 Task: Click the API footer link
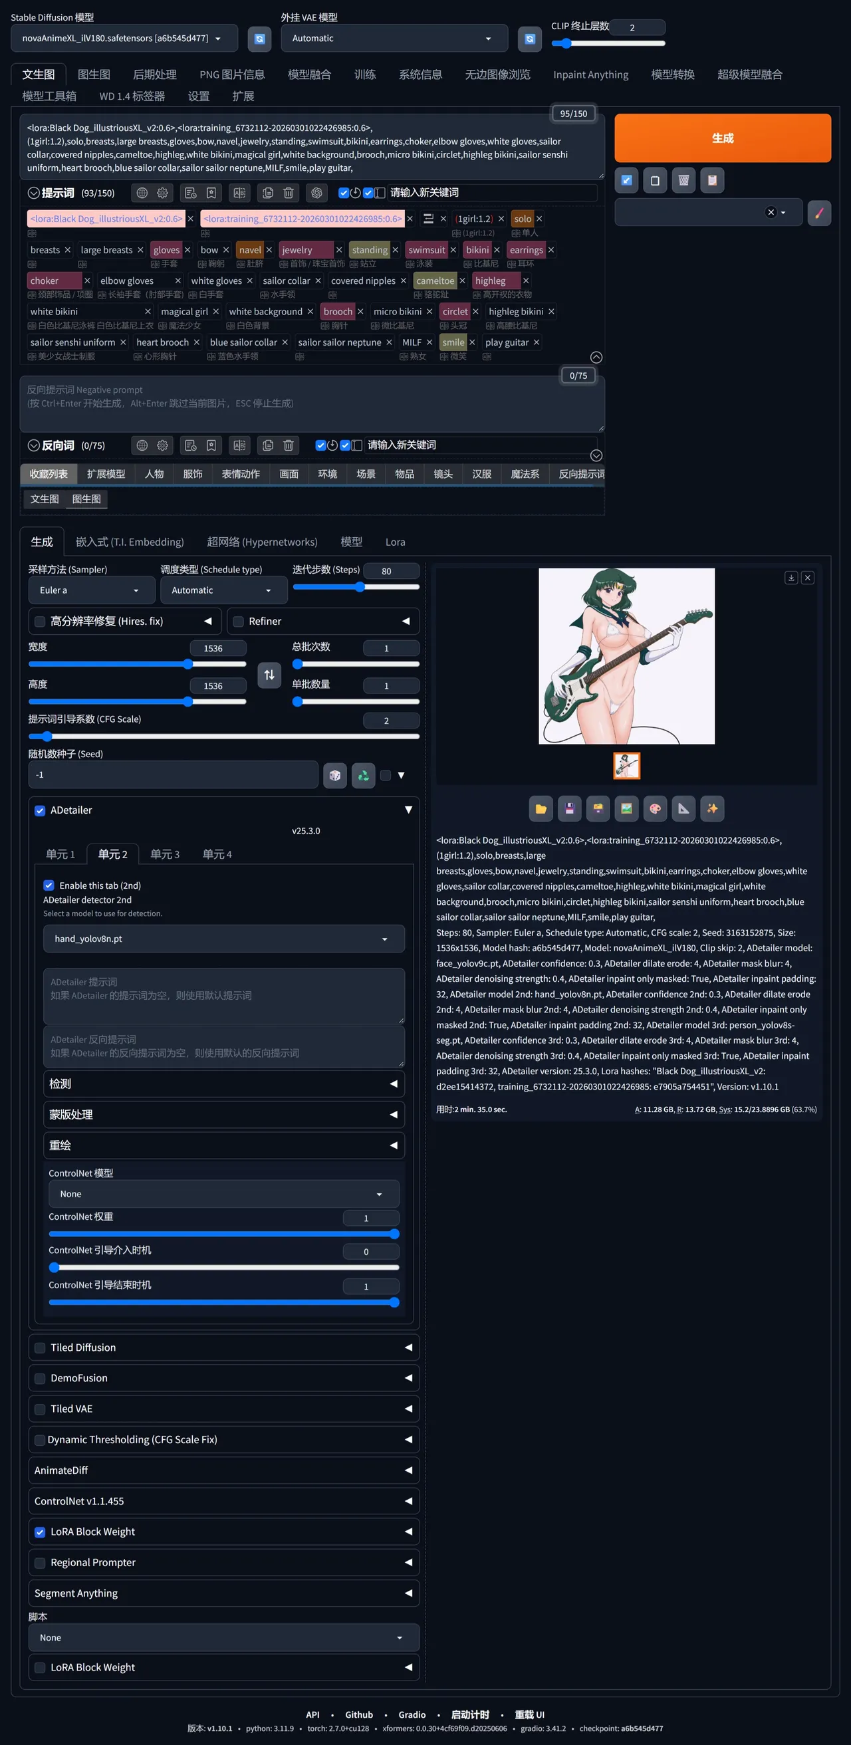tap(312, 1714)
